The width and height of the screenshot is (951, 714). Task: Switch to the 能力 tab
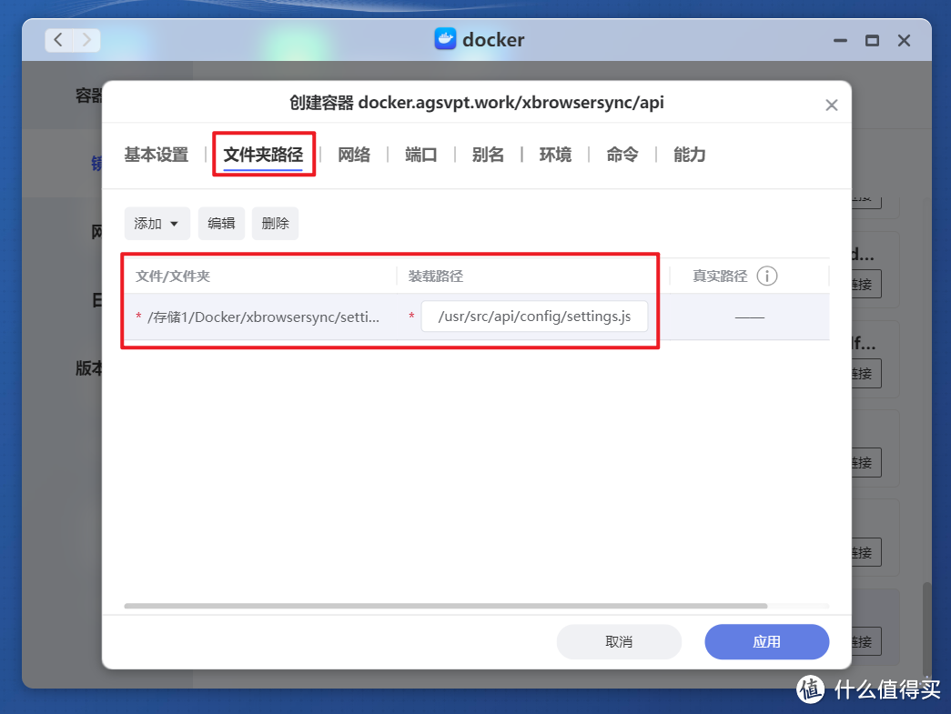[689, 155]
